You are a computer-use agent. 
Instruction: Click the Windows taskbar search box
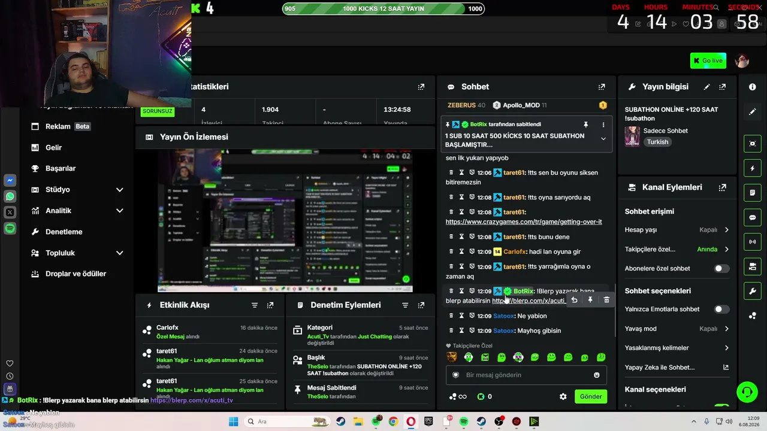click(288, 421)
